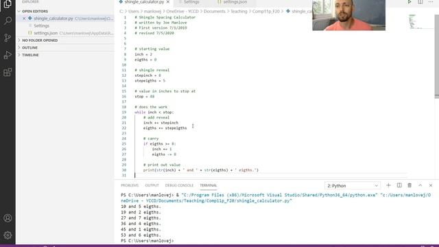Image resolution: width=439 pixels, height=247 pixels.
Task: Expand the No Folder Opened section
Action: (65, 40)
